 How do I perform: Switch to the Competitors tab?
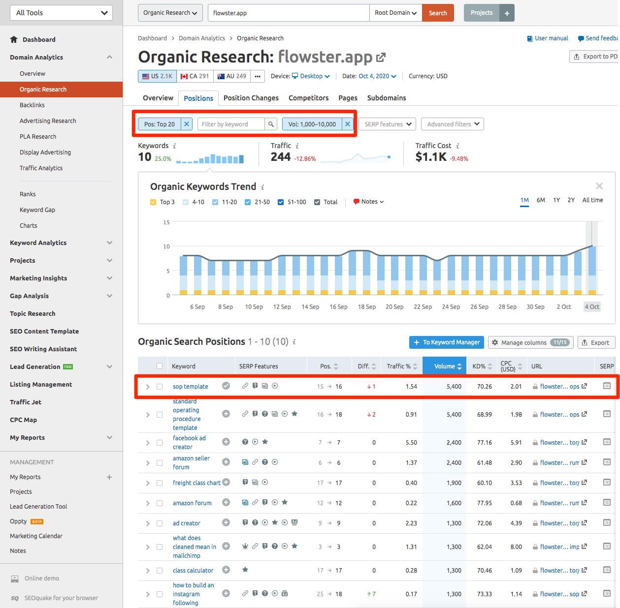309,98
